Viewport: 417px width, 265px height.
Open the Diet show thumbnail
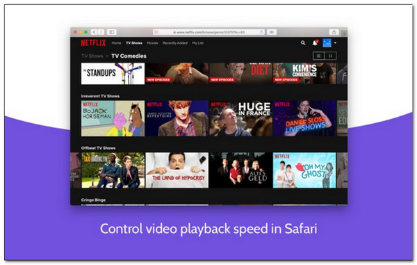[x=240, y=74]
